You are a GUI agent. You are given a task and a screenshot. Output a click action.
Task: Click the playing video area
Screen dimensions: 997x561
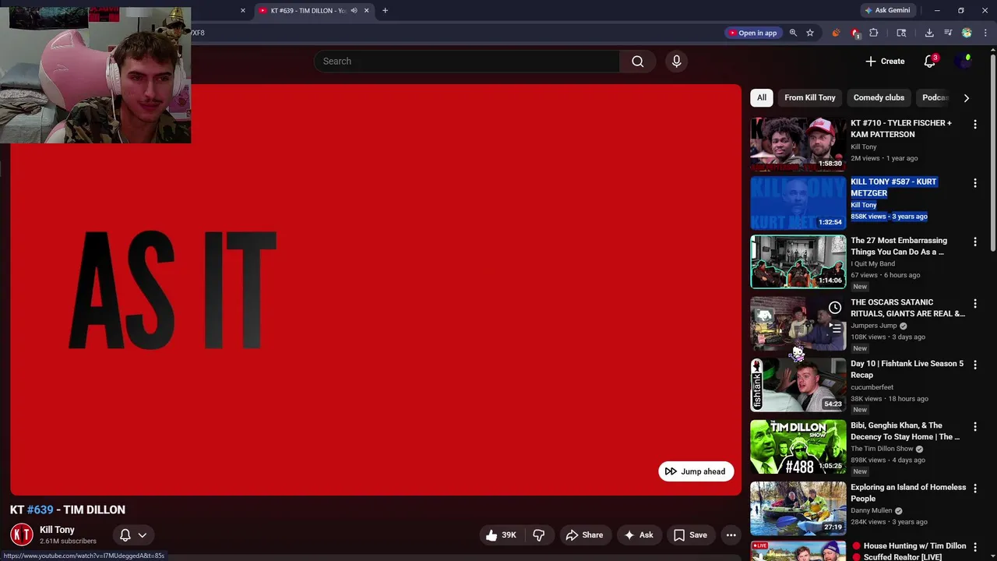[375, 290]
